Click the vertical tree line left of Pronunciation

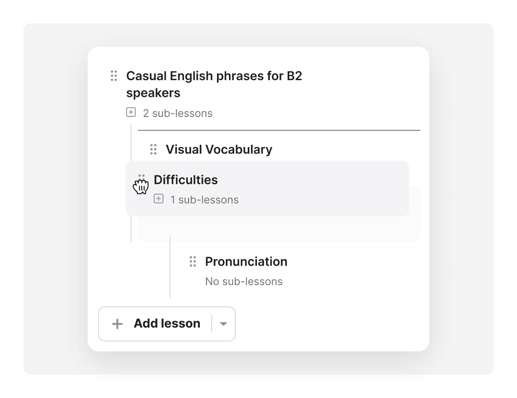[x=170, y=267]
